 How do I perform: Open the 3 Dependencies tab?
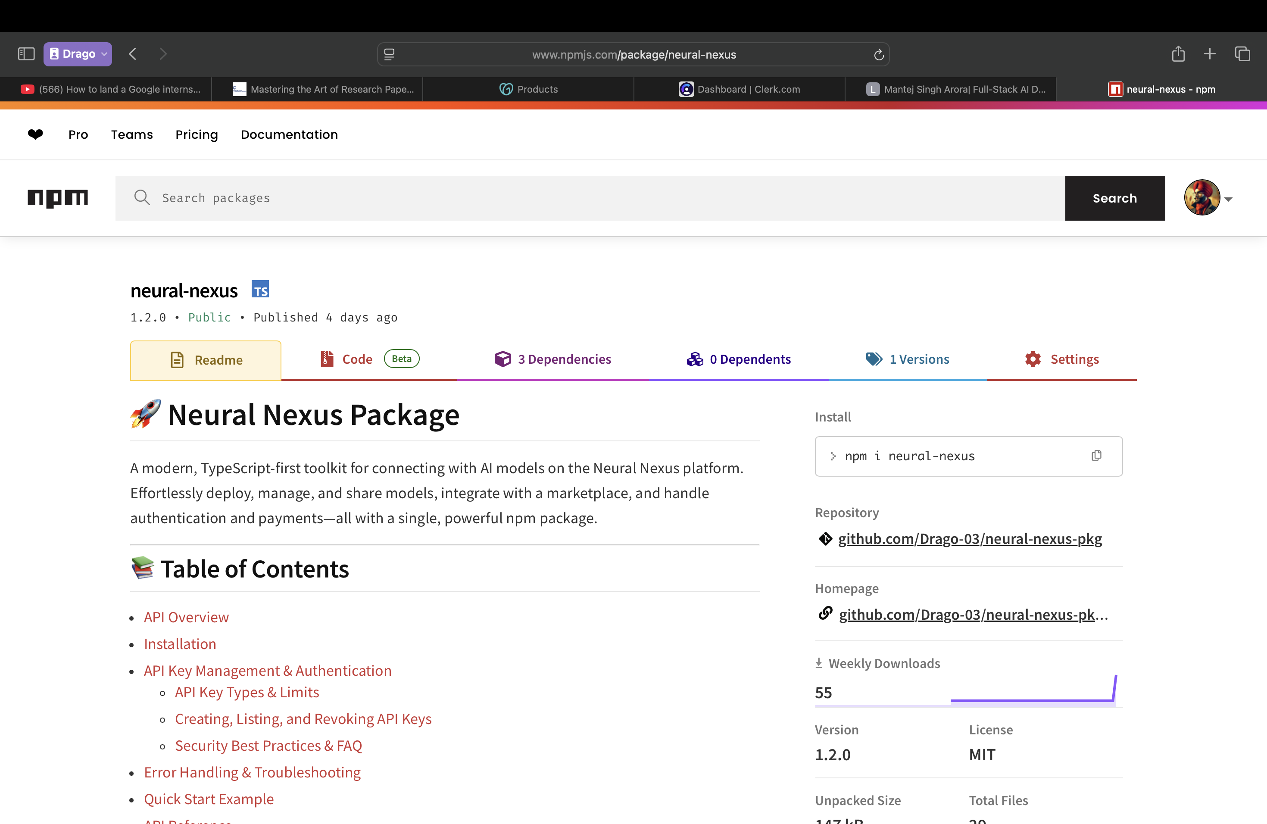point(552,359)
